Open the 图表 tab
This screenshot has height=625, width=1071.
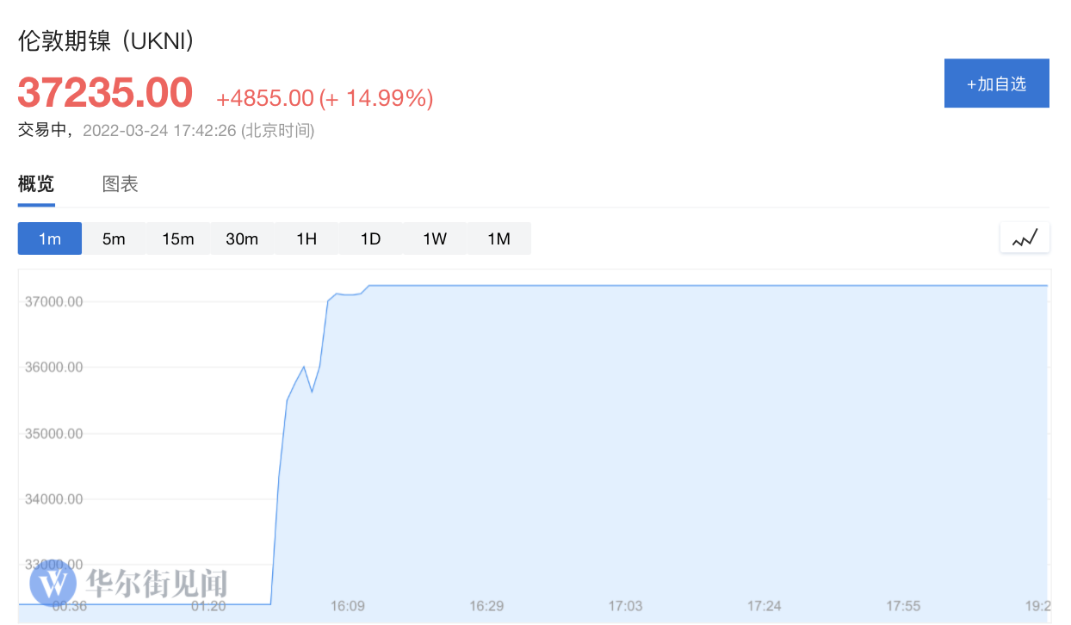point(120,183)
